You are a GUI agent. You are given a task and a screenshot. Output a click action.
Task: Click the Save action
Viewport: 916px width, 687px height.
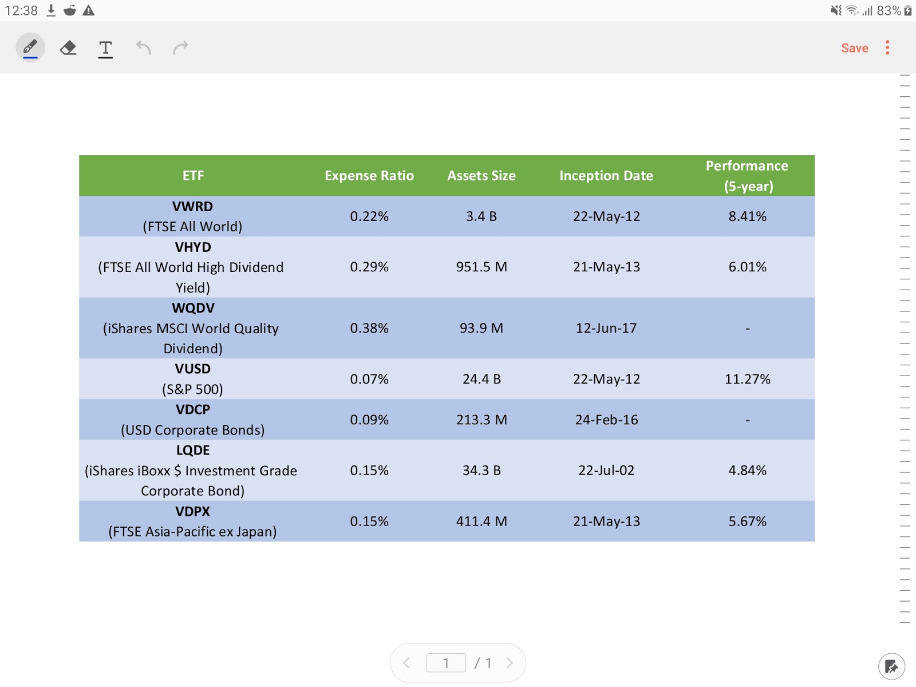[854, 48]
